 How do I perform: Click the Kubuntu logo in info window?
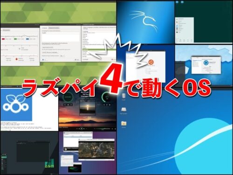pyautogui.click(x=206, y=63)
